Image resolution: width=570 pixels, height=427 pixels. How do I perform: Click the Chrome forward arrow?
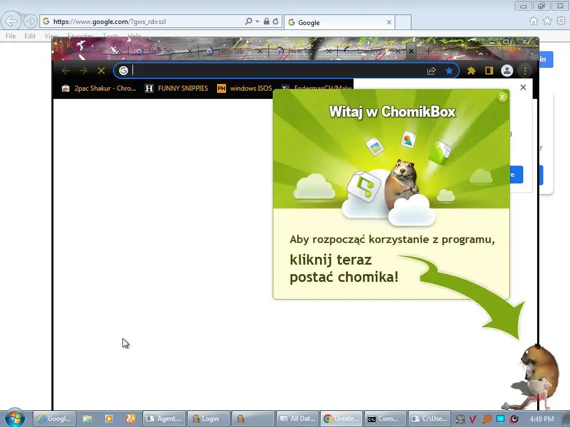tap(83, 71)
